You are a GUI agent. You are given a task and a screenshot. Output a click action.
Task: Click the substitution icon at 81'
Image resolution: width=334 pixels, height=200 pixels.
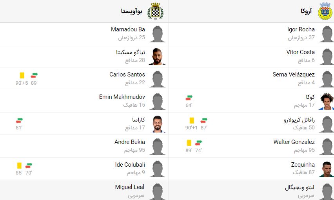tap(20, 120)
